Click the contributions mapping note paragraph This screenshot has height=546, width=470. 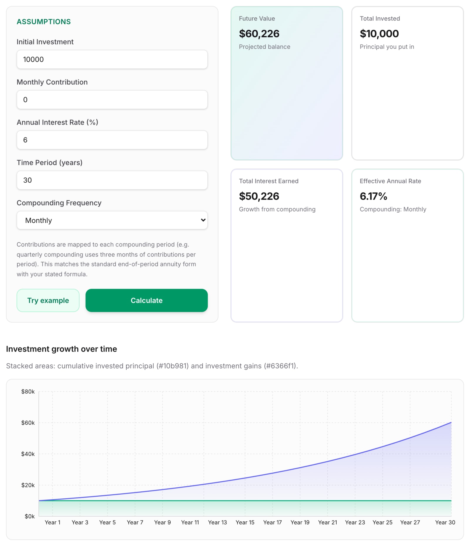tap(106, 259)
